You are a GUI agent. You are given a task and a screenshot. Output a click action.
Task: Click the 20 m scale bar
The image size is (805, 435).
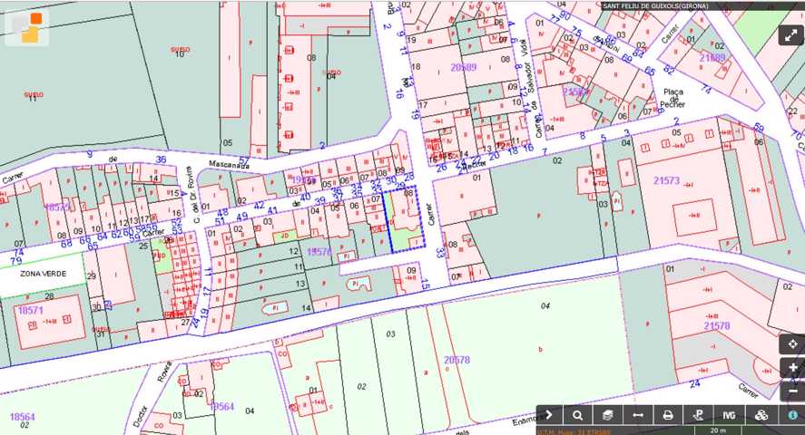pyautogui.click(x=718, y=430)
